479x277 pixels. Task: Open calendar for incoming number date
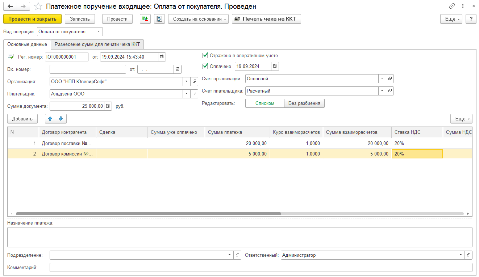pos(177,69)
